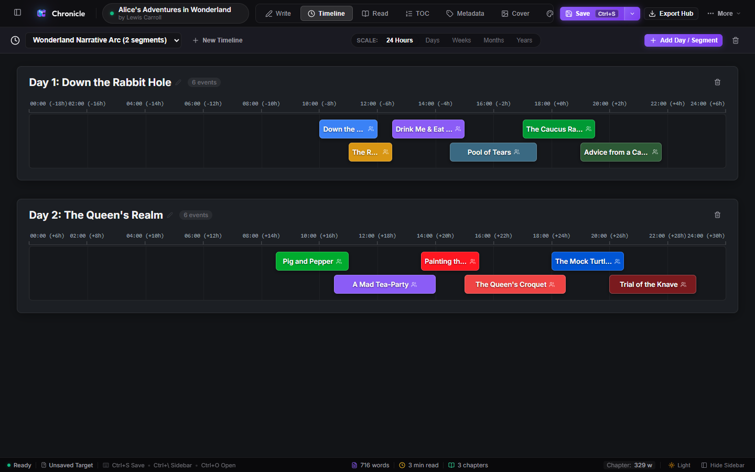Delete Day 1 segment using its trash icon
The image size is (755, 472).
click(717, 82)
